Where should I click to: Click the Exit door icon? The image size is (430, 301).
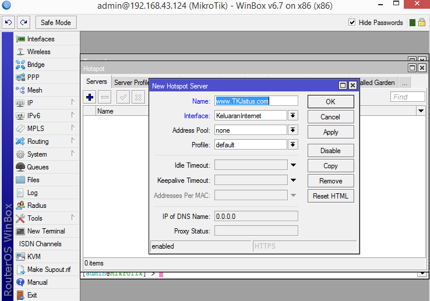click(20, 295)
